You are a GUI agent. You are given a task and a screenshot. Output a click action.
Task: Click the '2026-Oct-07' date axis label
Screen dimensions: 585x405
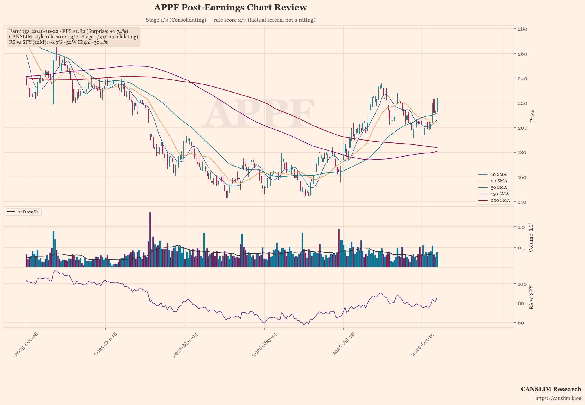point(423,344)
